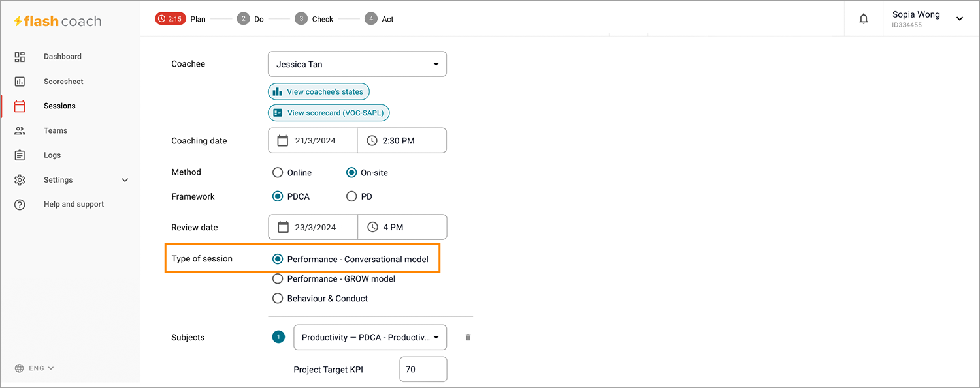Click calendar icon in Review date field
Screen dimensions: 980x388
[x=283, y=227]
